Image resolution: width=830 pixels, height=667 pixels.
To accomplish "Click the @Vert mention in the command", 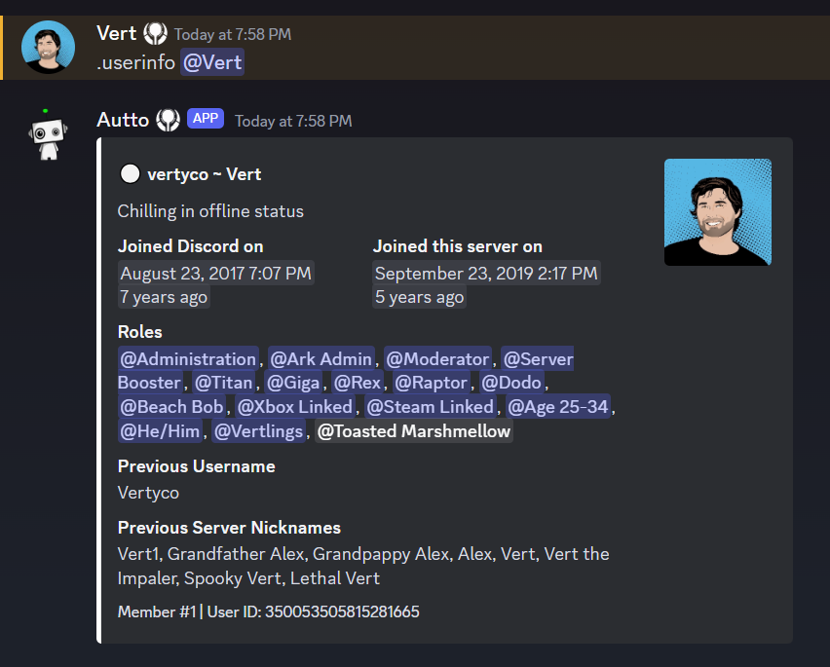I will tap(212, 62).
